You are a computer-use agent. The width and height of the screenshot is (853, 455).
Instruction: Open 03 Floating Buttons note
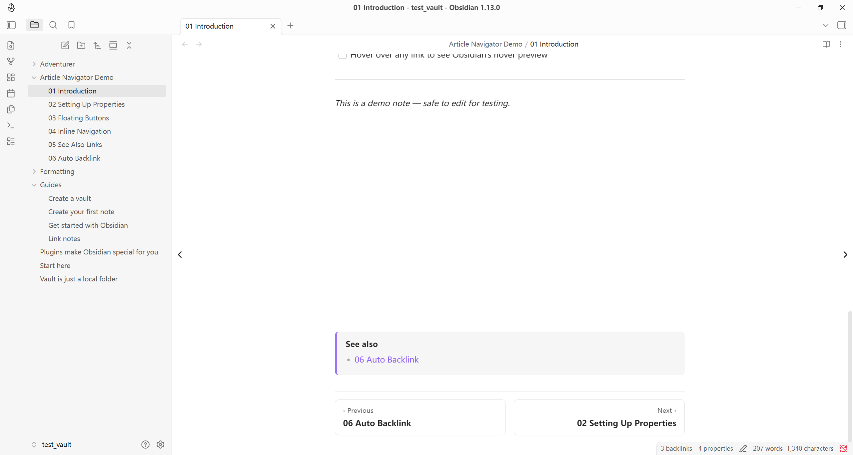(x=97, y=118)
